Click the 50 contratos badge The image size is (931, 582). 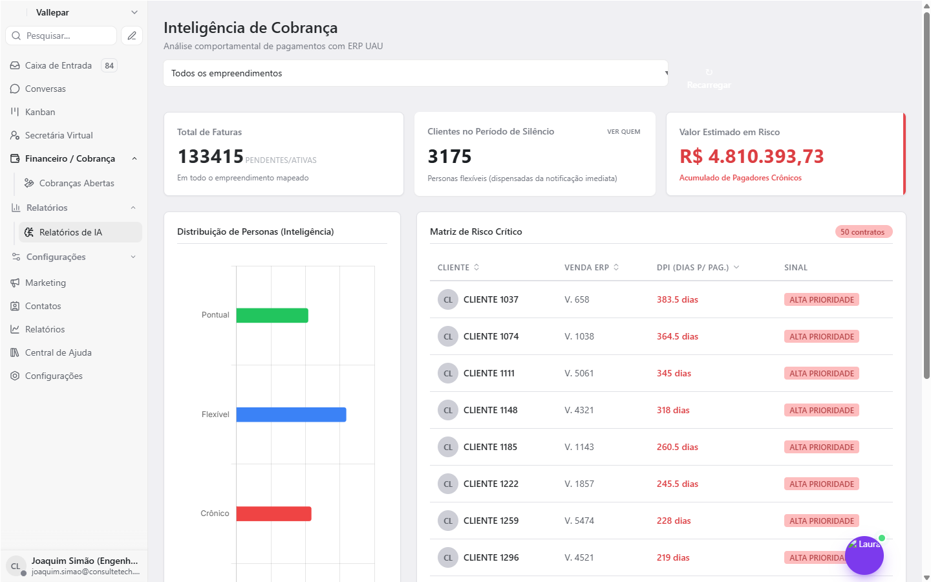[863, 232]
